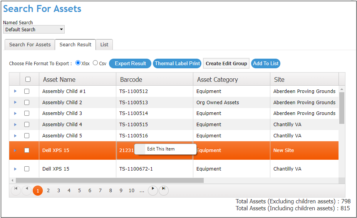Screen dimensions: 357x218
Task: Click the Org Owned Assets category cell
Action: tap(231, 102)
